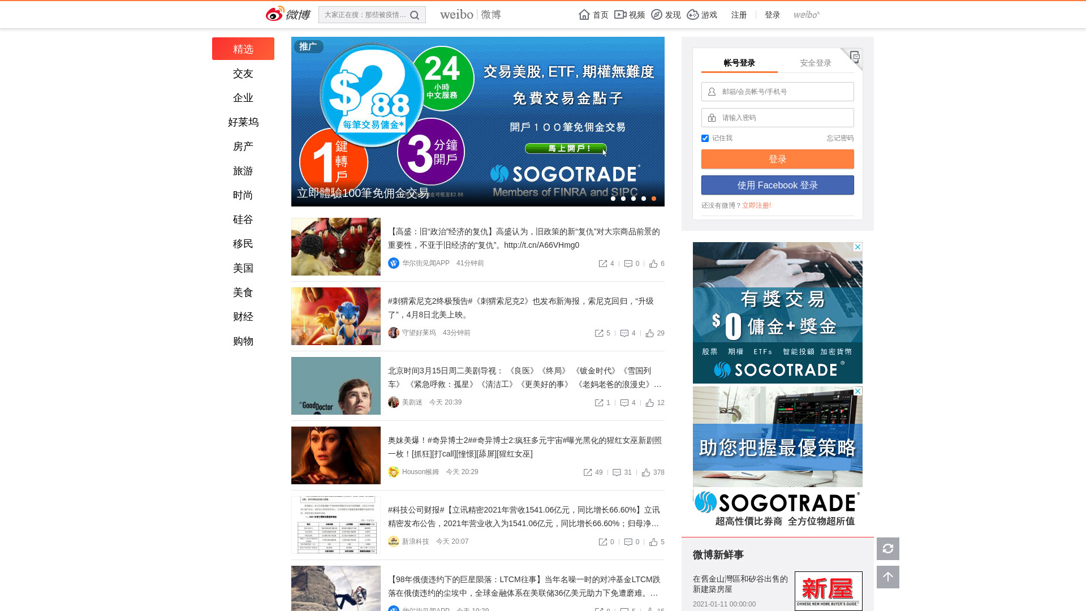This screenshot has height=611, width=1086.
Task: Open the Iron Man post thumbnail
Action: pyautogui.click(x=336, y=247)
